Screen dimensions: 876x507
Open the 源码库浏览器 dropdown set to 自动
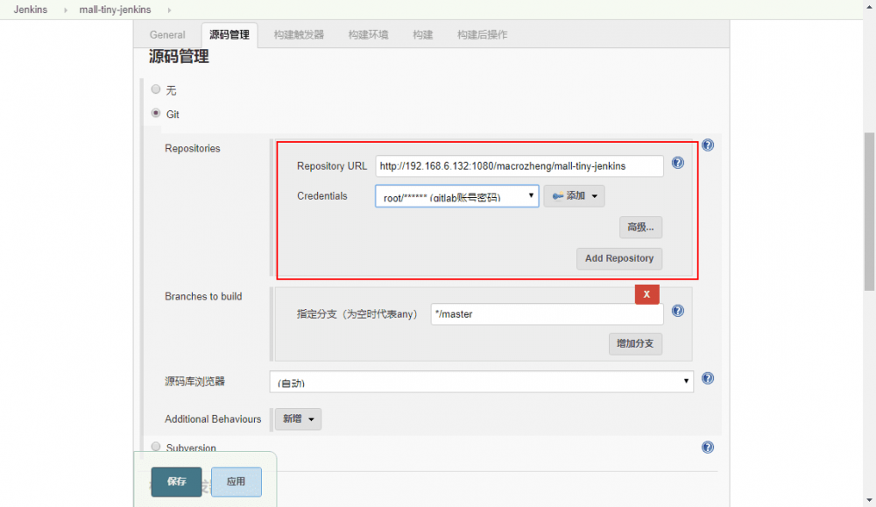click(x=481, y=382)
